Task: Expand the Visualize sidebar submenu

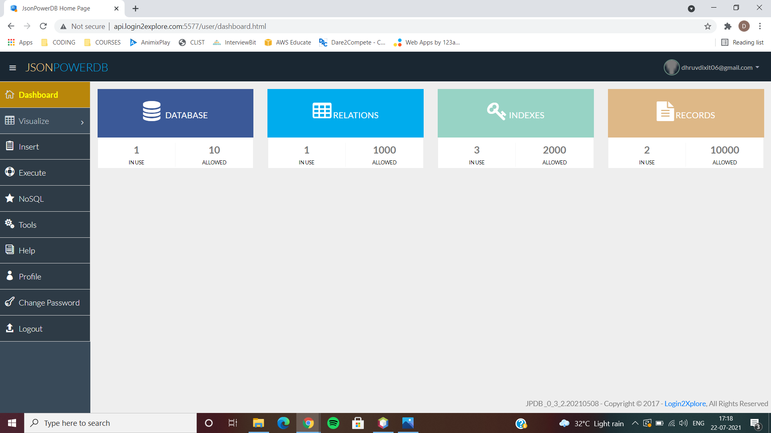Action: click(x=34, y=121)
